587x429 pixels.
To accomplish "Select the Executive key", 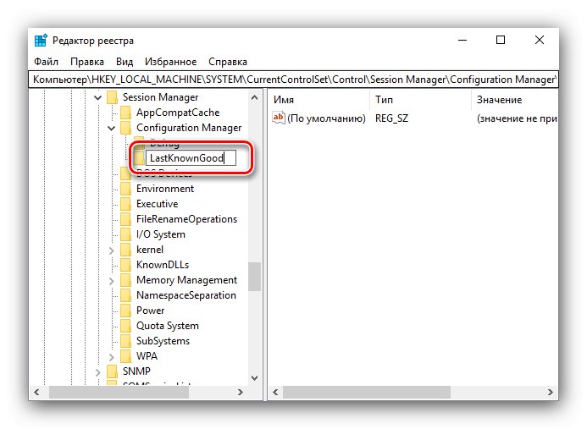I will click(x=158, y=204).
